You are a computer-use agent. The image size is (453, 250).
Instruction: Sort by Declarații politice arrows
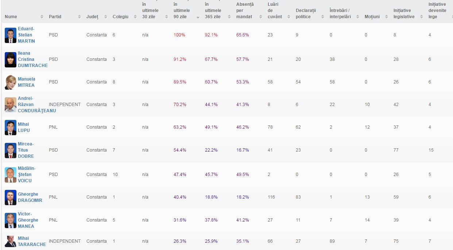click(322, 17)
